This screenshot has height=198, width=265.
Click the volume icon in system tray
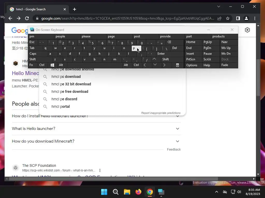[239, 192]
